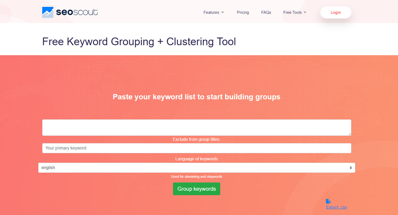The image size is (398, 215).
Task: Click the Export csv link
Action: coord(336,207)
